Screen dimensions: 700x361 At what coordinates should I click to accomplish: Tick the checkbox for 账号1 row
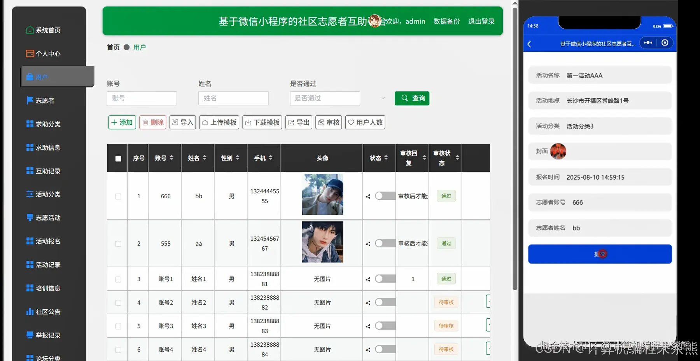118,279
